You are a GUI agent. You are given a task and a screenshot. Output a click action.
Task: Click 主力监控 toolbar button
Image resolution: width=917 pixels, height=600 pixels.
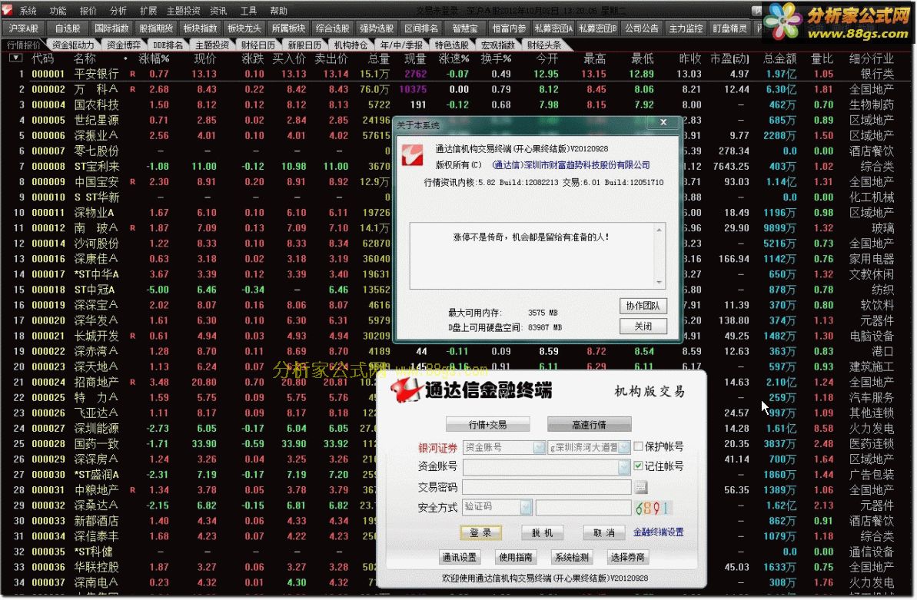coord(686,28)
